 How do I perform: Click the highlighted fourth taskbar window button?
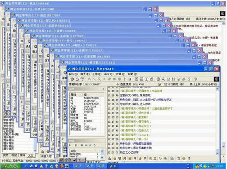pyautogui.click(x=113, y=166)
